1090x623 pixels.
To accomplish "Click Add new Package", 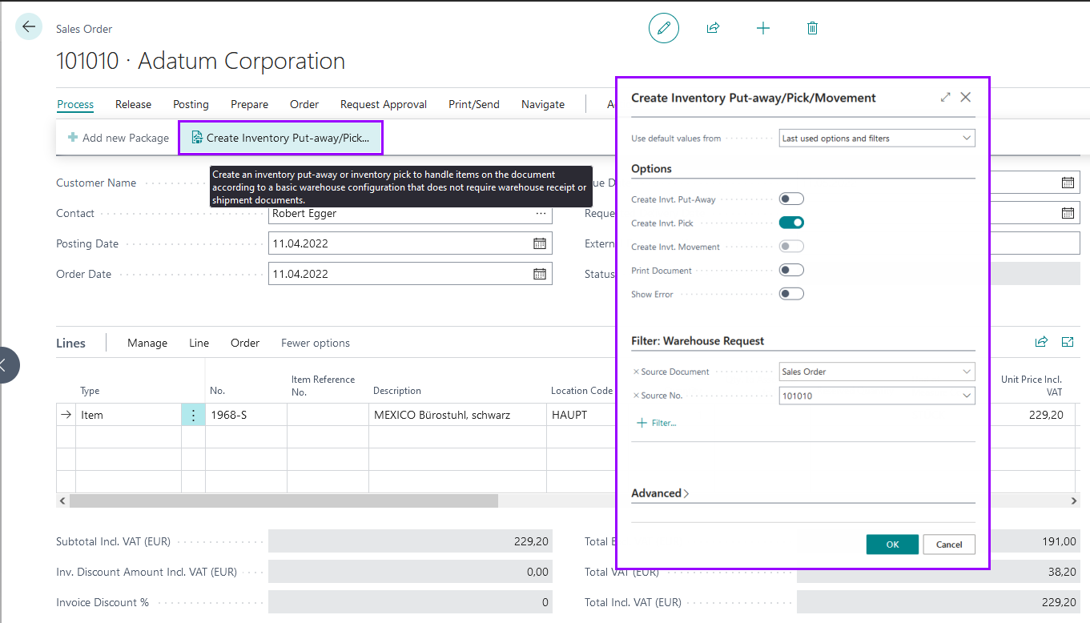I will tap(119, 138).
